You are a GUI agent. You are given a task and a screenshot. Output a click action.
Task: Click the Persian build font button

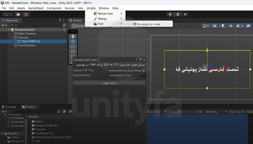[x=110, y=83]
